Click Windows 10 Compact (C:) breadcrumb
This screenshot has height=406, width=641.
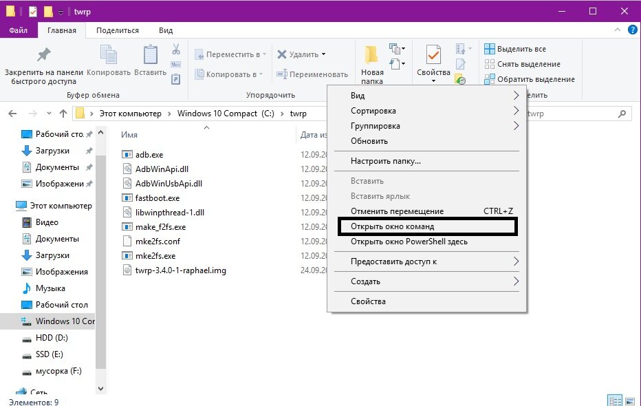pos(226,114)
